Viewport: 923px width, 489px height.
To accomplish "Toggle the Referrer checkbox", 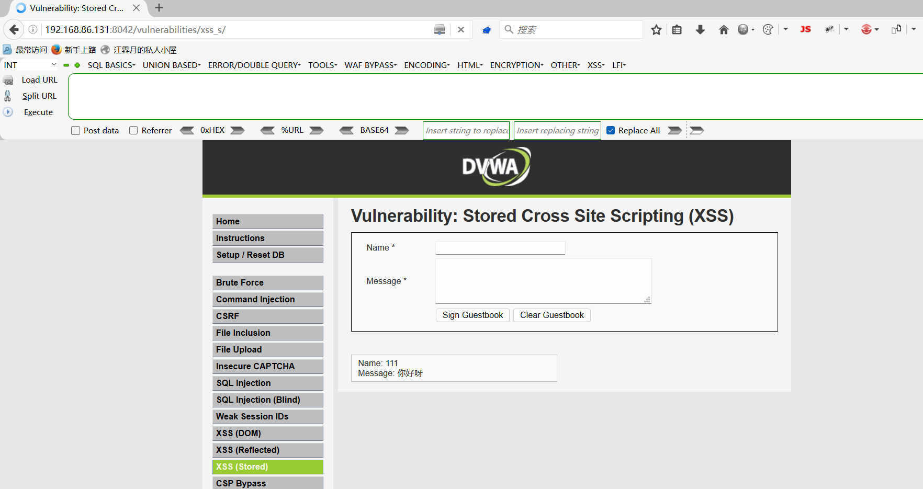I will 133,131.
